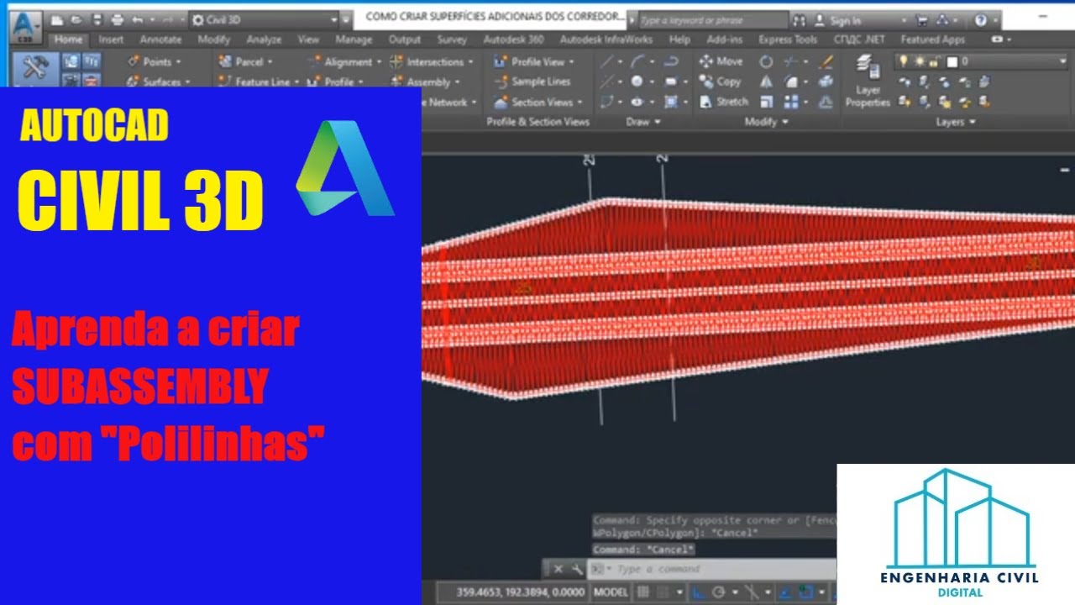Expand the Layers panel
The width and height of the screenshot is (1075, 605).
(955, 122)
